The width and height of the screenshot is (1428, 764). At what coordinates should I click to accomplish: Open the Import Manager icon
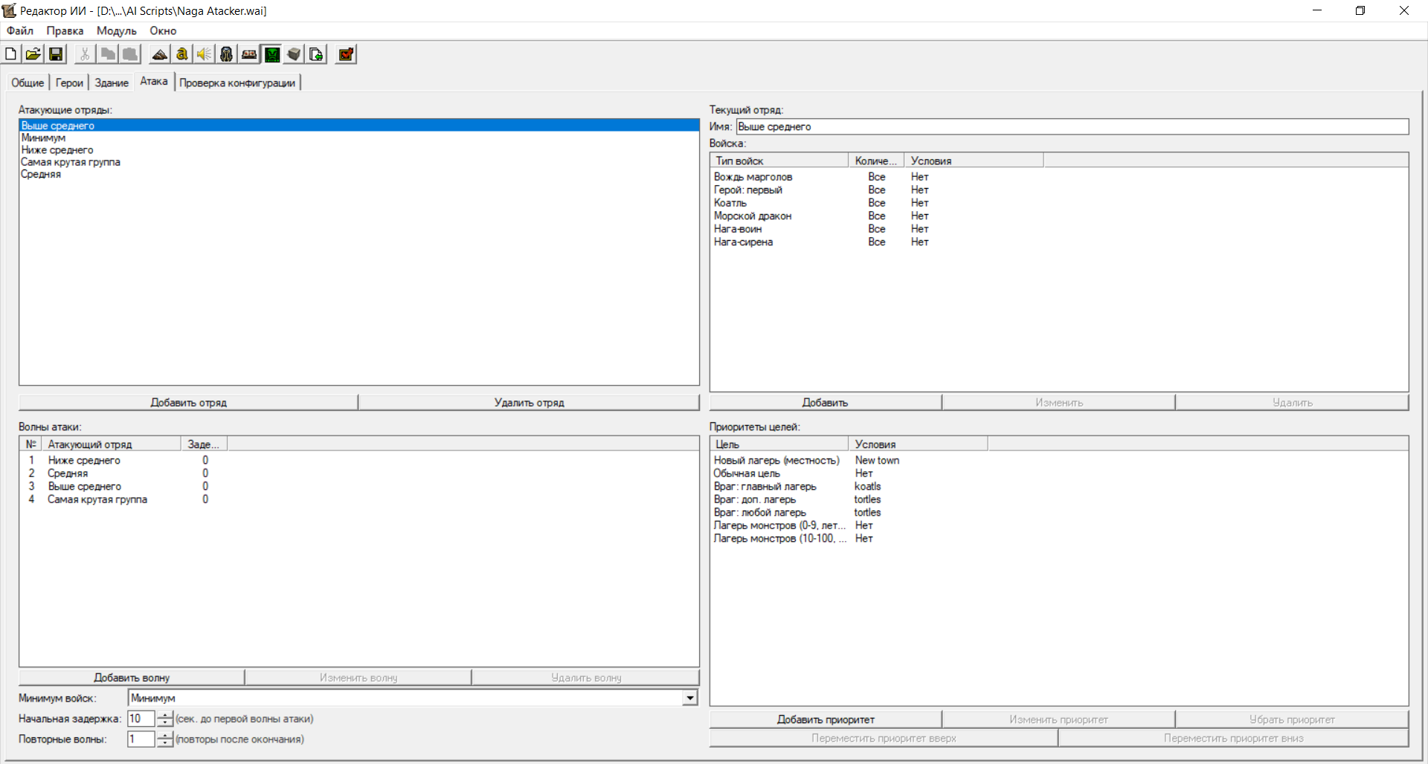[x=316, y=54]
